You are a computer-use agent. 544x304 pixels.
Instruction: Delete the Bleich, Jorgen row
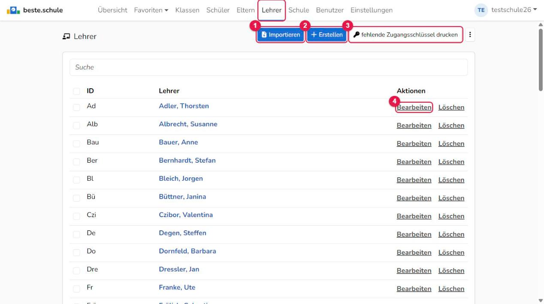tap(451, 180)
